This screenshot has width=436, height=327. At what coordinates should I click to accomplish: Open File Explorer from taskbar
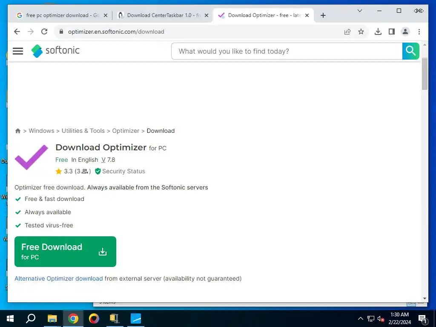tap(52, 318)
